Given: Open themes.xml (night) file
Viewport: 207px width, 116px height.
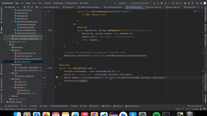Looking at the screenshot, I should coord(27,93).
